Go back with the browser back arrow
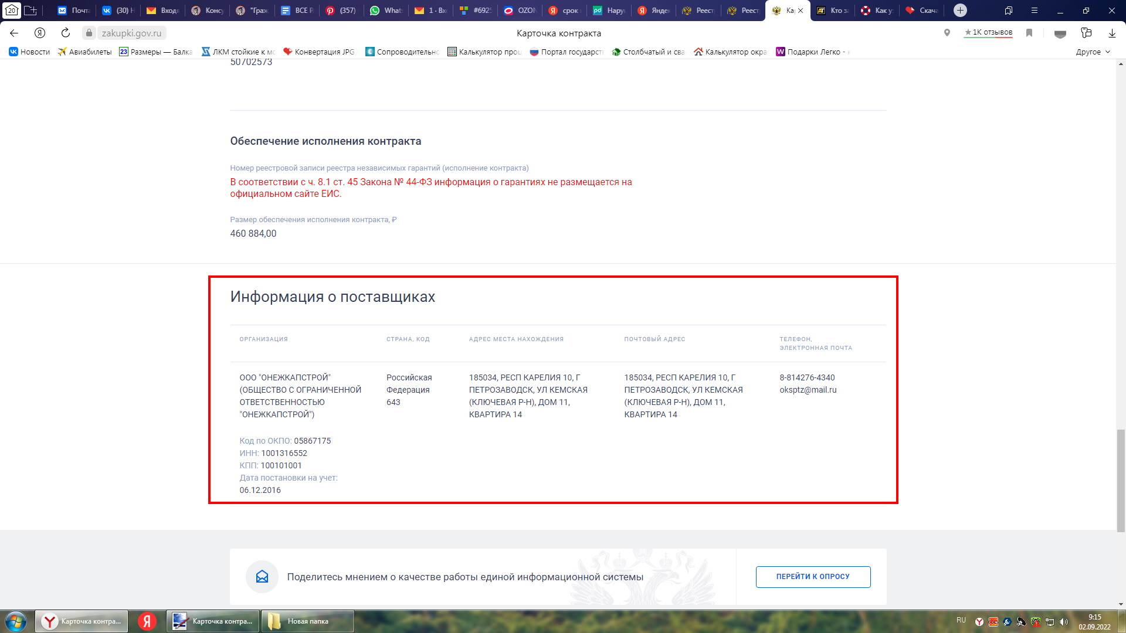This screenshot has width=1126, height=633. pos(14,33)
